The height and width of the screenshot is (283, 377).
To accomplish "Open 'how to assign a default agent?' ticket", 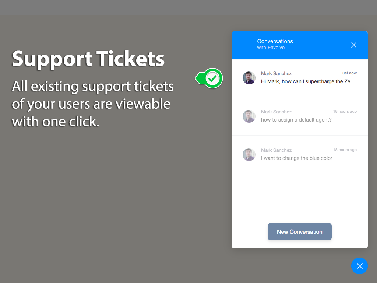I will (x=296, y=120).
